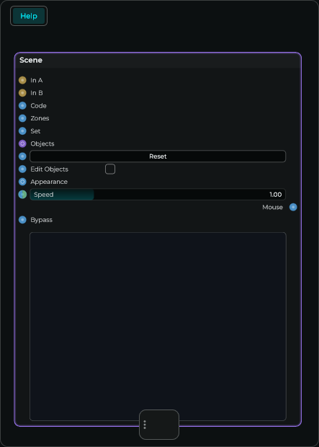The height and width of the screenshot is (447, 319).
Task: Click the Appearance label
Action: click(x=49, y=182)
